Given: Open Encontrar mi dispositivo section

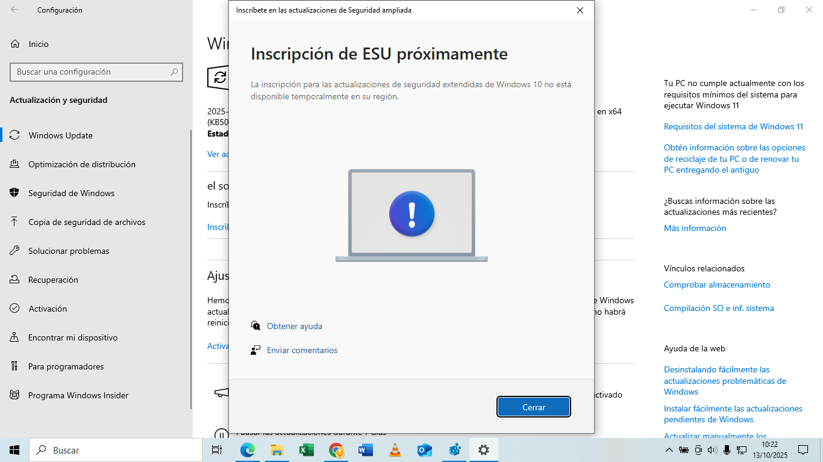Looking at the screenshot, I should click(96, 337).
